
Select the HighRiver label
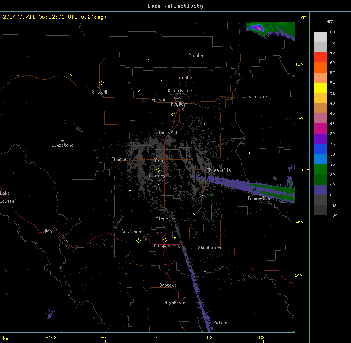pyautogui.click(x=175, y=303)
